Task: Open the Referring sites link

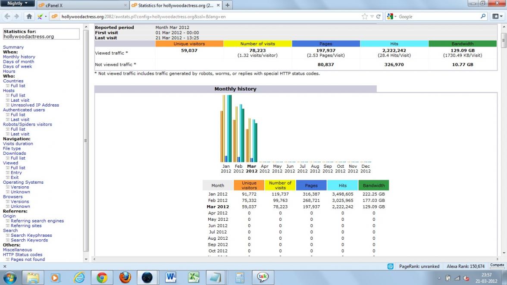Action: coord(26,226)
